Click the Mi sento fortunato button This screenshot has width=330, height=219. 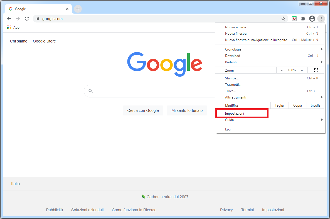pos(187,110)
